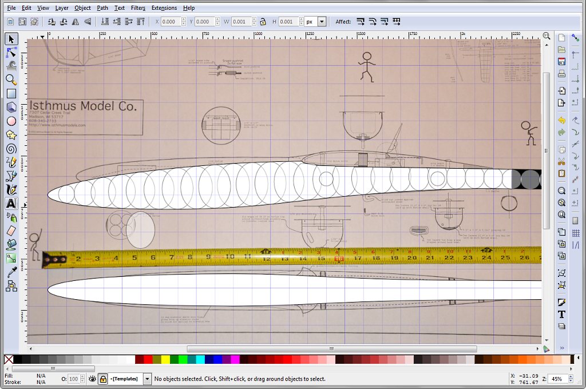Viewport: 586px width, 389px height.
Task: Click the W width spinner arrows
Action: [254, 22]
